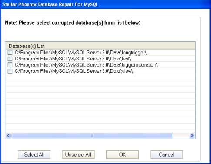Click the Select All button
Viewport: 211px width, 164px height.
click(x=34, y=154)
